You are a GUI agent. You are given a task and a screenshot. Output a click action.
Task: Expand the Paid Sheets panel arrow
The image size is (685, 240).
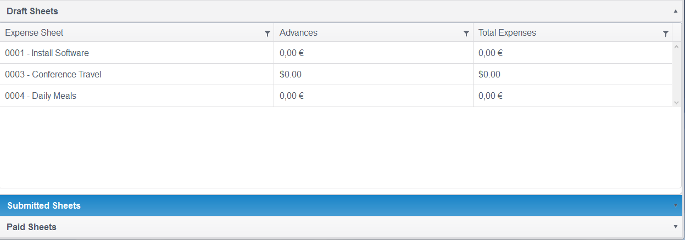675,227
